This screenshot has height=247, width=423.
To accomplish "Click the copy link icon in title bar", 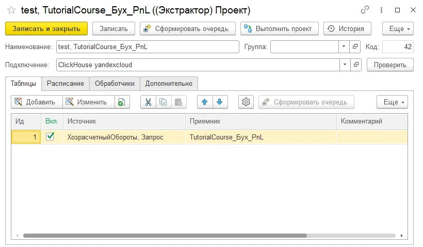I will click(x=365, y=10).
